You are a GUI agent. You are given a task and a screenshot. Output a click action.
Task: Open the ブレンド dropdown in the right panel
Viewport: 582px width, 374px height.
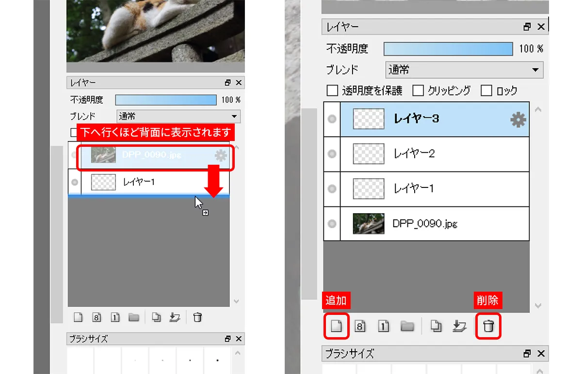(464, 70)
